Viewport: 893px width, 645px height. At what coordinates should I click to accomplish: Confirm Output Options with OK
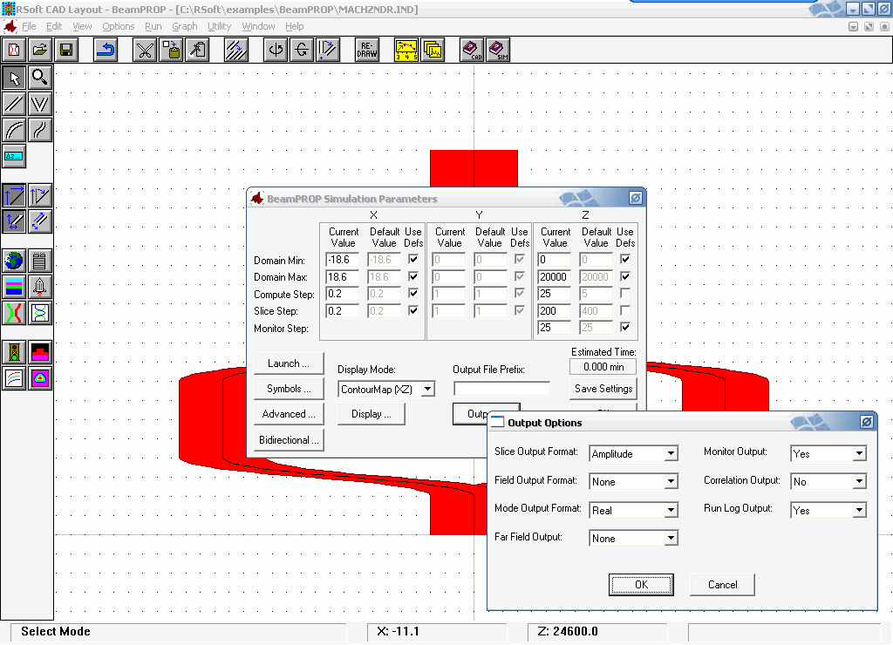click(641, 585)
